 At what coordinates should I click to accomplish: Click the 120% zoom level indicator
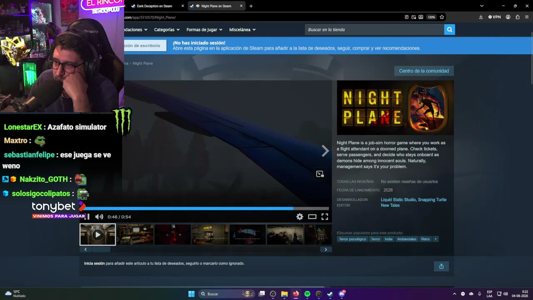click(431, 17)
